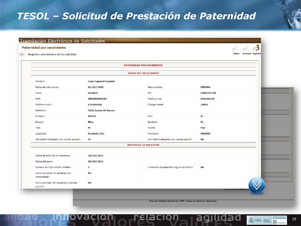
Task: Click Número de hijos recién nacidos value 1
Action: (89, 167)
